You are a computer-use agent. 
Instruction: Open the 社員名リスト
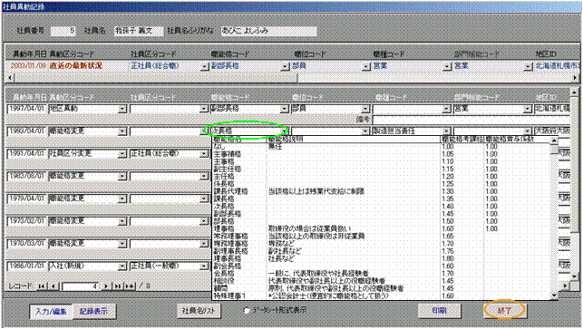pyautogui.click(x=199, y=310)
